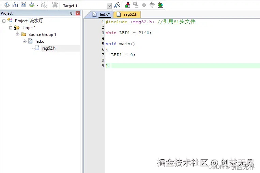Click the Batch build icon

(x=32, y=5)
